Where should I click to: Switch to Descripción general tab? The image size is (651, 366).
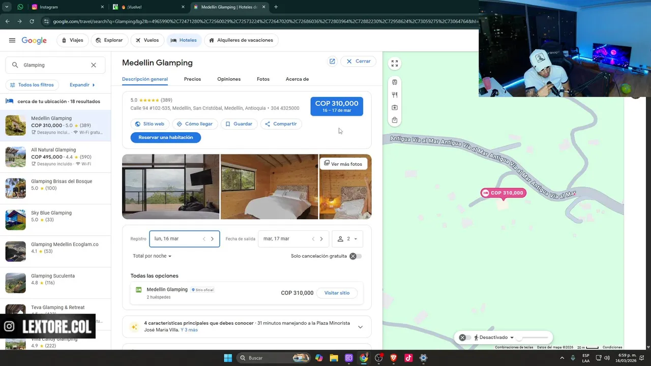145,79
